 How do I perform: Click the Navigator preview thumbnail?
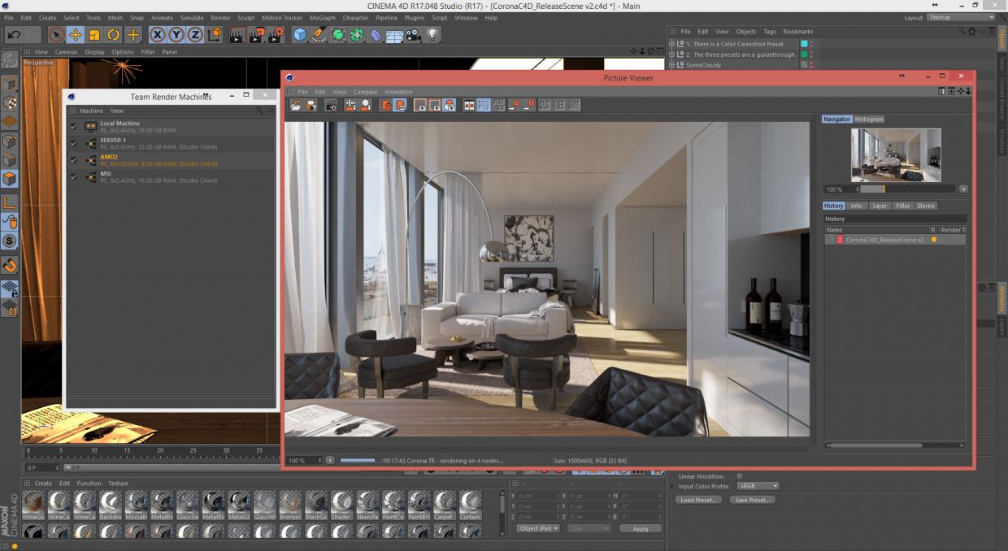[896, 154]
